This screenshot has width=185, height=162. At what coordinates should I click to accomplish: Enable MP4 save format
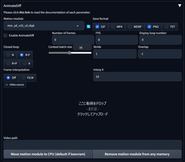pyautogui.click(x=113, y=27)
